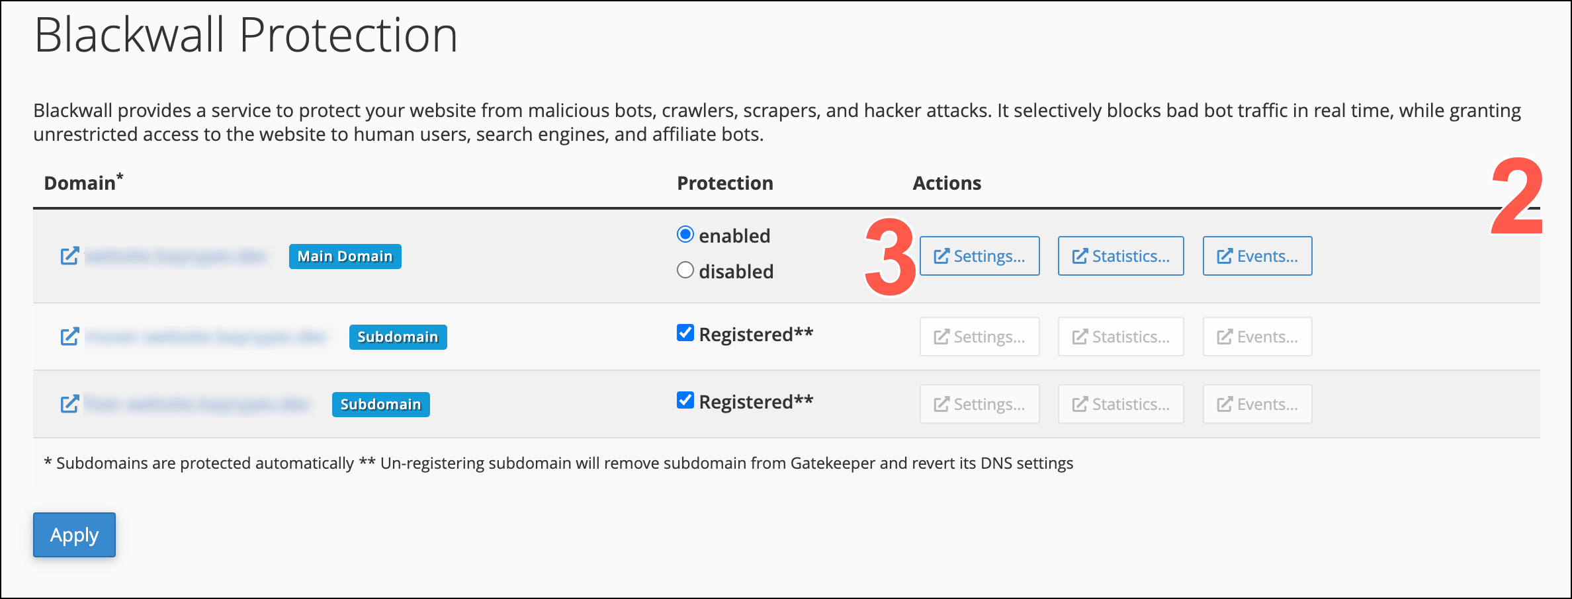Image resolution: width=1572 pixels, height=599 pixels.
Task: Open Events for the main domain
Action: (x=1258, y=256)
